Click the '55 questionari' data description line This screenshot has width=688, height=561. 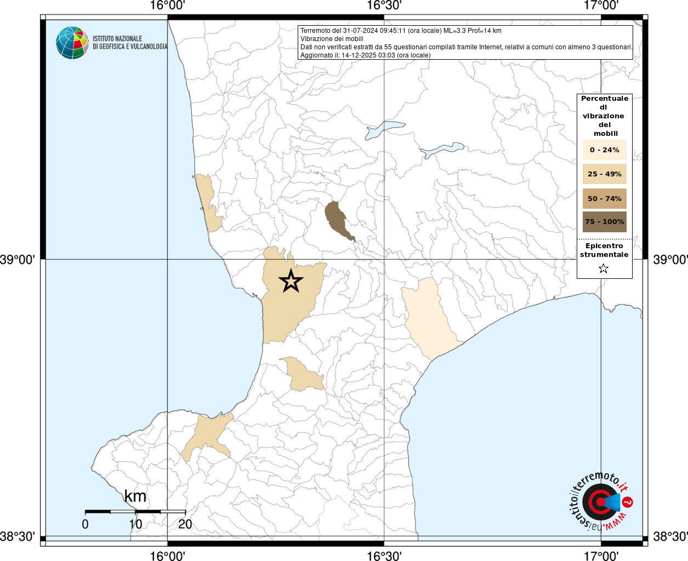(x=467, y=47)
